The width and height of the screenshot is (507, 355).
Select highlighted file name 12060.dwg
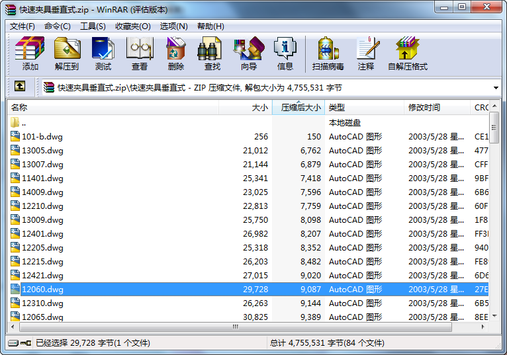pyautogui.click(x=42, y=289)
